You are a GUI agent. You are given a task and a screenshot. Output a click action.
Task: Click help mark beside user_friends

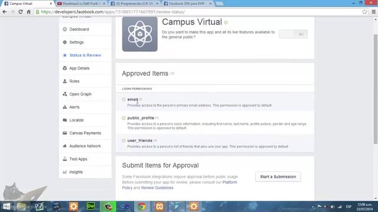coord(155,141)
